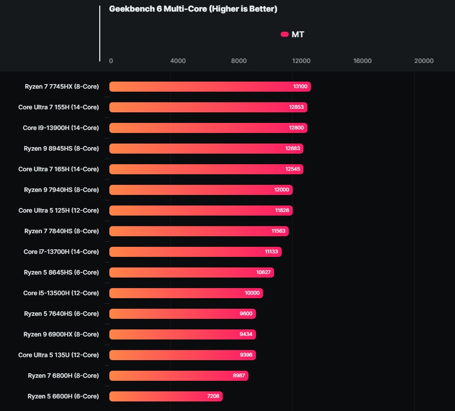Click the 16000 axis tick label
This screenshot has height=411, width=455.
362,61
